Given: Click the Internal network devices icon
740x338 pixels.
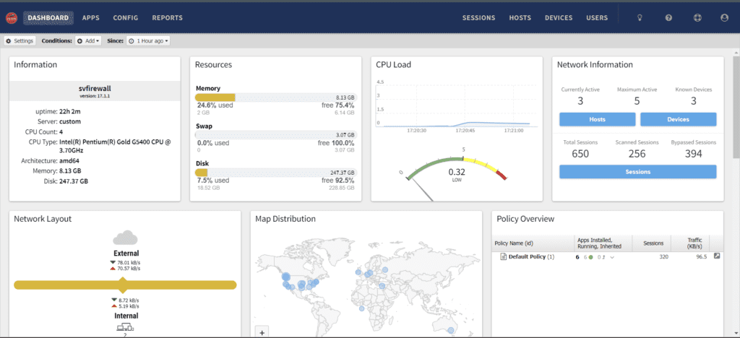Looking at the screenshot, I should coord(126,328).
